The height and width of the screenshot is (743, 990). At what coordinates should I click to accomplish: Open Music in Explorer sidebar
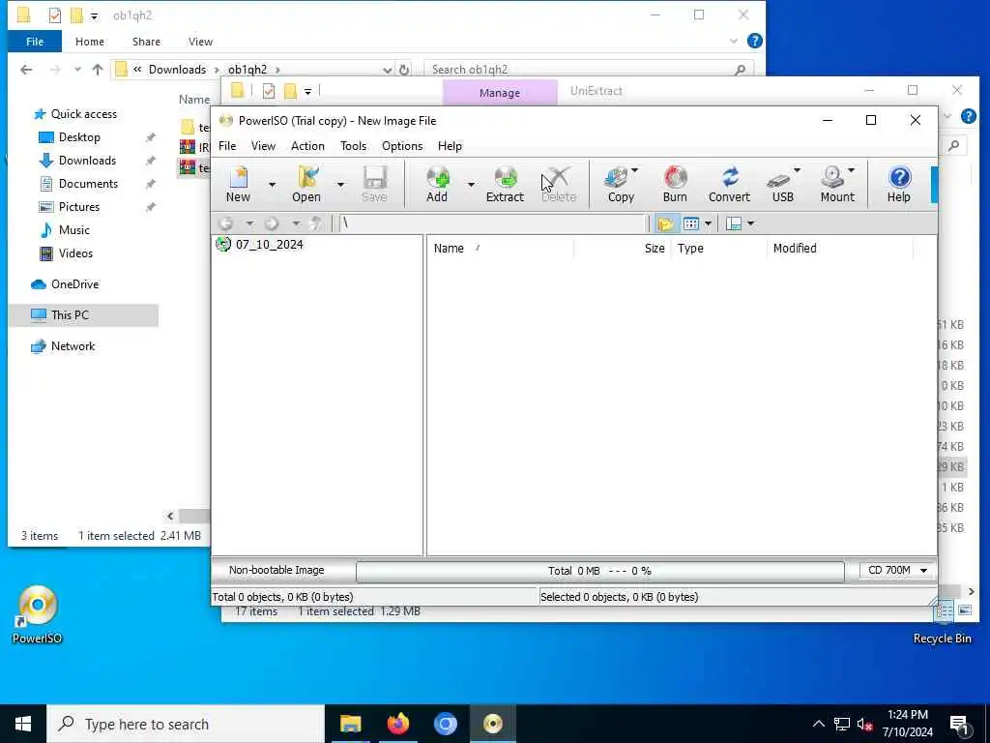(73, 230)
